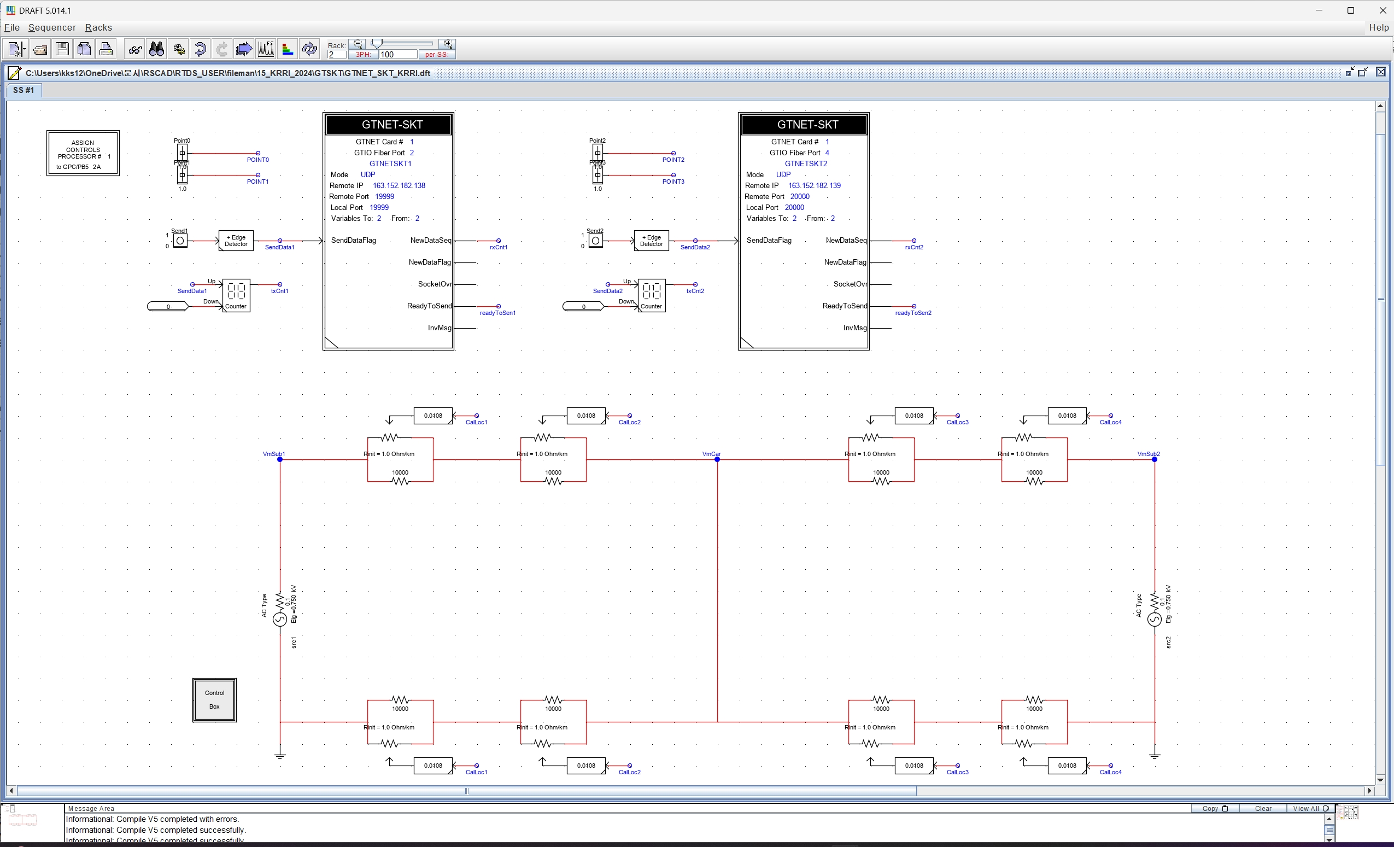Select the SS #1 tab
This screenshot has width=1394, height=847.
tap(24, 90)
